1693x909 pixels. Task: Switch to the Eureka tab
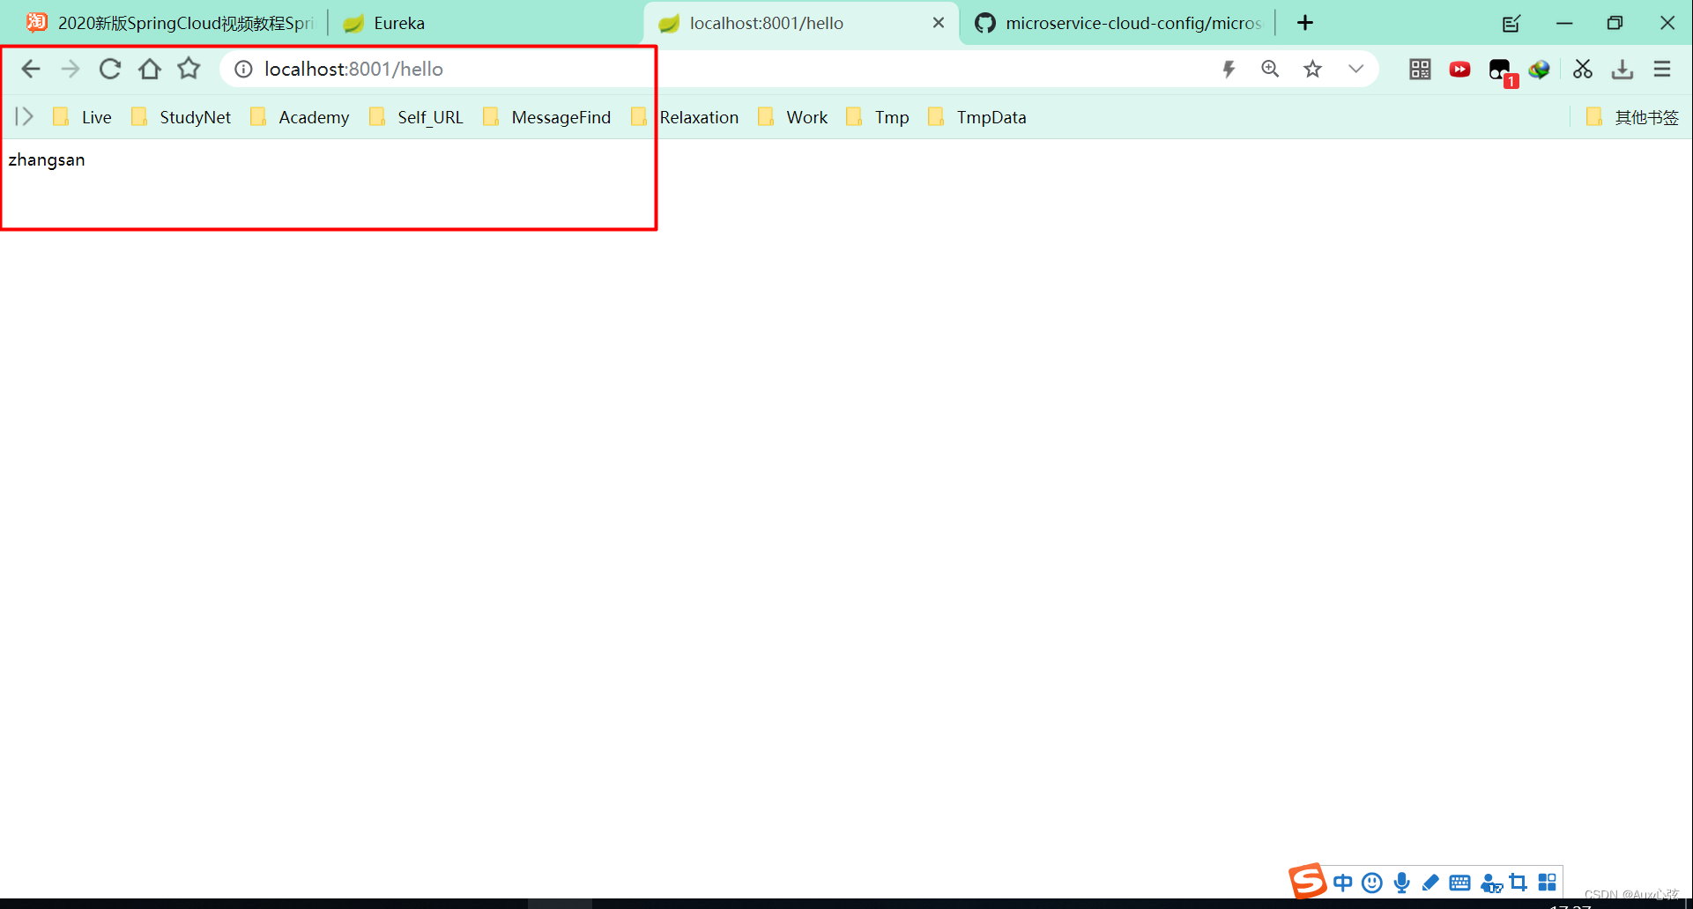[x=397, y=23]
